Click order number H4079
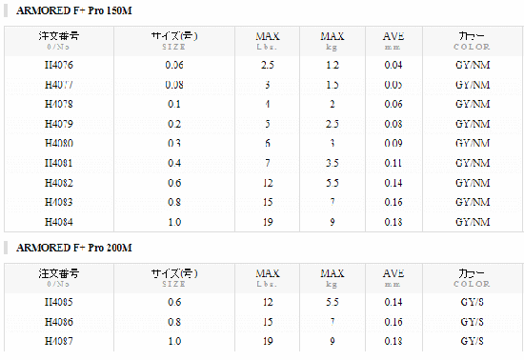 59,124
